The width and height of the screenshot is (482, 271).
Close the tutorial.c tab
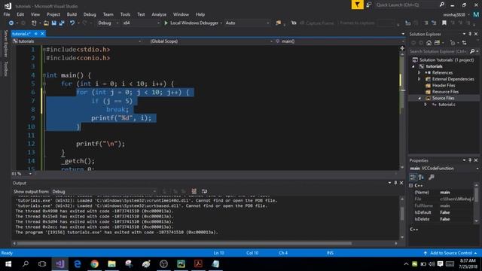point(42,33)
